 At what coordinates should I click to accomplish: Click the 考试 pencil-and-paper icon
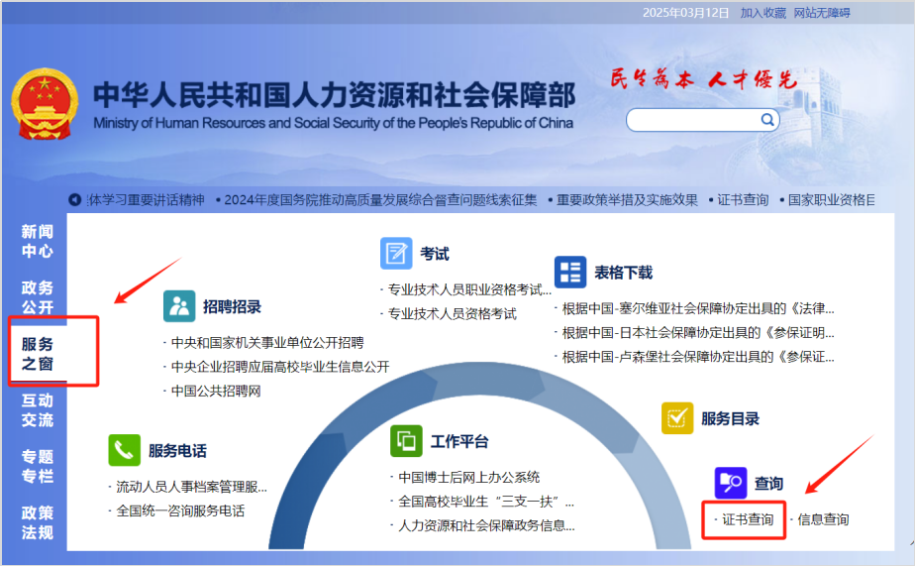coord(396,253)
